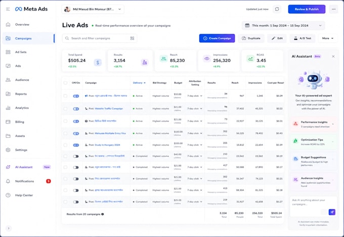Check the Website Traffic Campaign row checkbox
The height and width of the screenshot is (237, 344).
[65, 108]
